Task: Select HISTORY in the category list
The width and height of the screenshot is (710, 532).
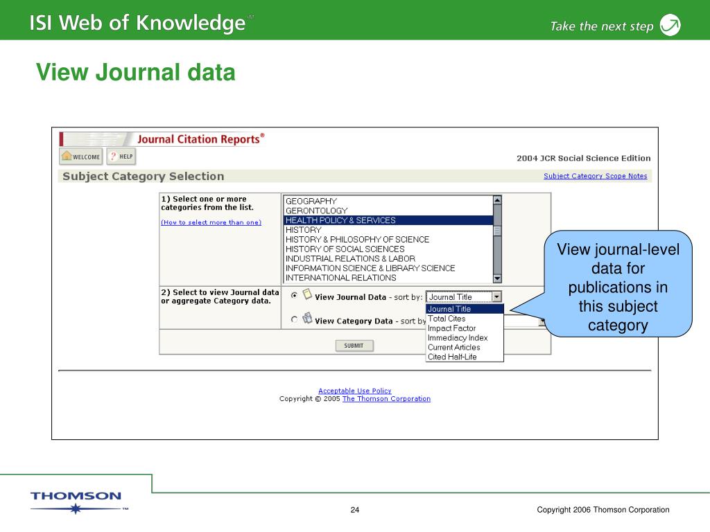Action: click(x=388, y=230)
